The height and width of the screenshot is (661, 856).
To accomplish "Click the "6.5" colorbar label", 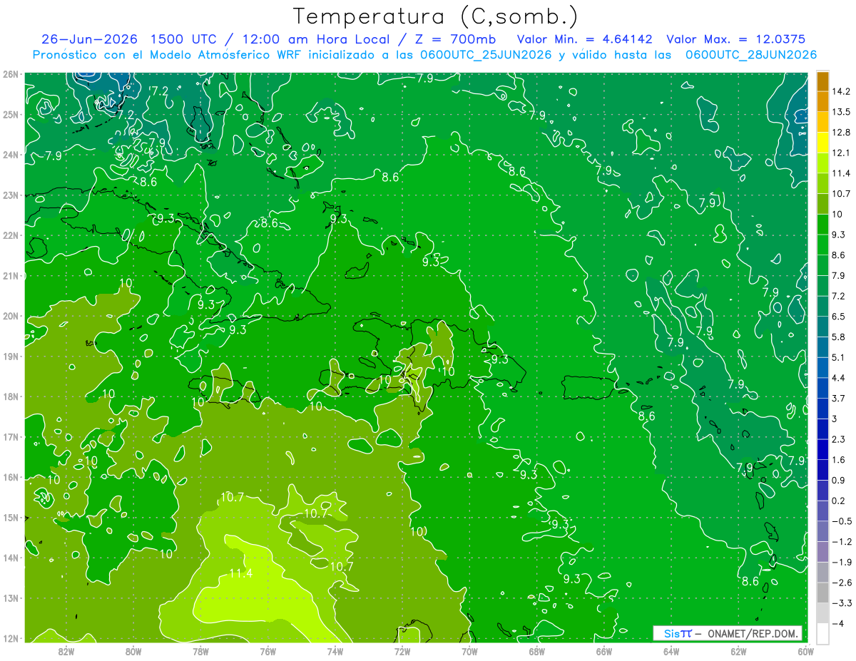I will [839, 316].
